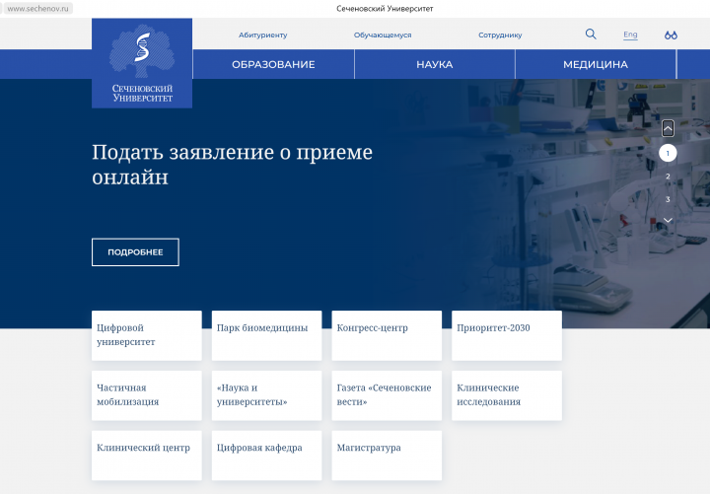Open the Клинический центр card
Image resolution: width=710 pixels, height=494 pixels.
(147, 456)
